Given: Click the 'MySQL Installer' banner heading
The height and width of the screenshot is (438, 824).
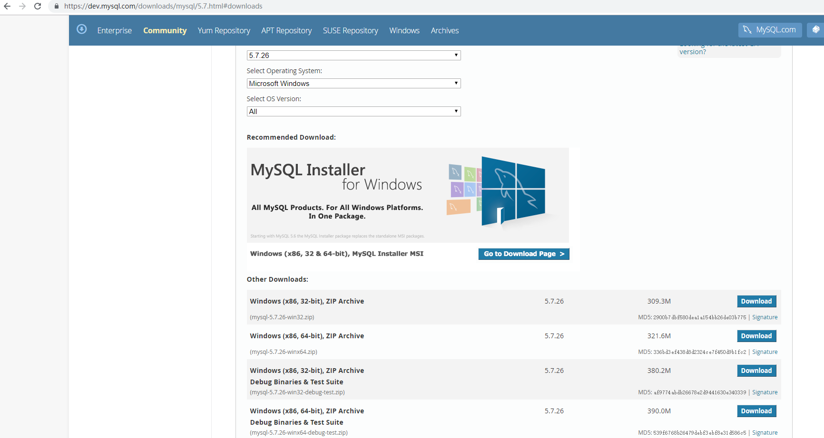Looking at the screenshot, I should [308, 170].
